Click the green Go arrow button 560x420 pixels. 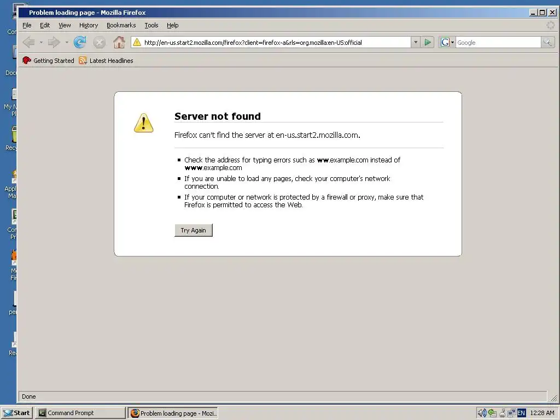coord(427,43)
